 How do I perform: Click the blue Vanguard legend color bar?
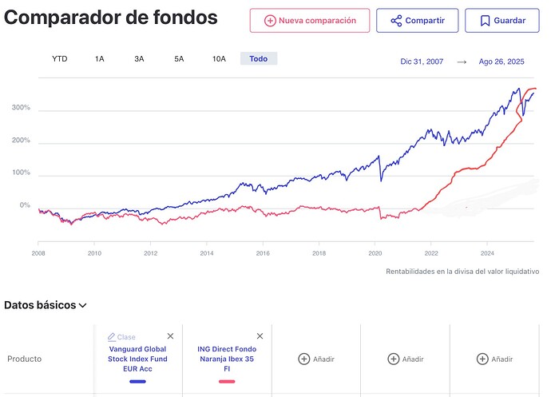pos(138,382)
